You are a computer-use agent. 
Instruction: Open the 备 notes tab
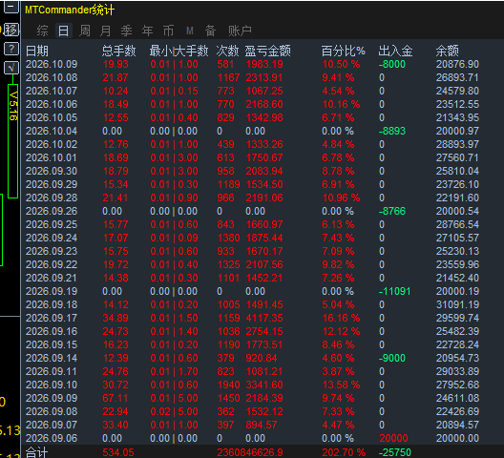[210, 31]
